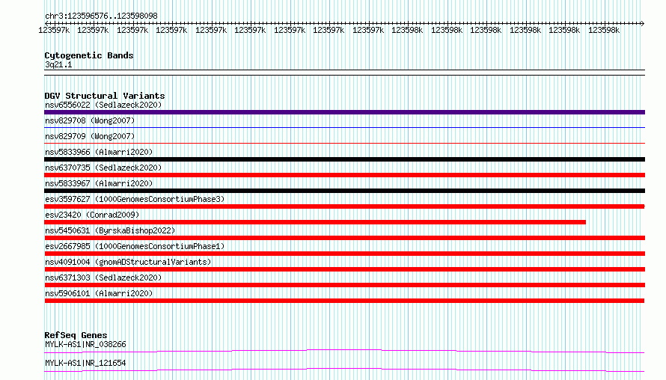Click nsv6556022 (Sedlazeck2020) label
Screen dimensions: 666x380
pos(103,105)
